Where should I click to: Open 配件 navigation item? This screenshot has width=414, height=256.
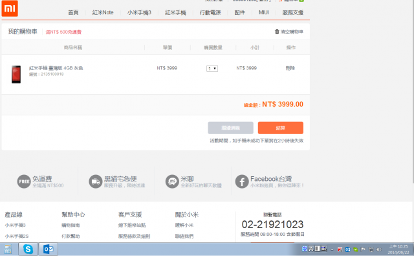coord(240,12)
